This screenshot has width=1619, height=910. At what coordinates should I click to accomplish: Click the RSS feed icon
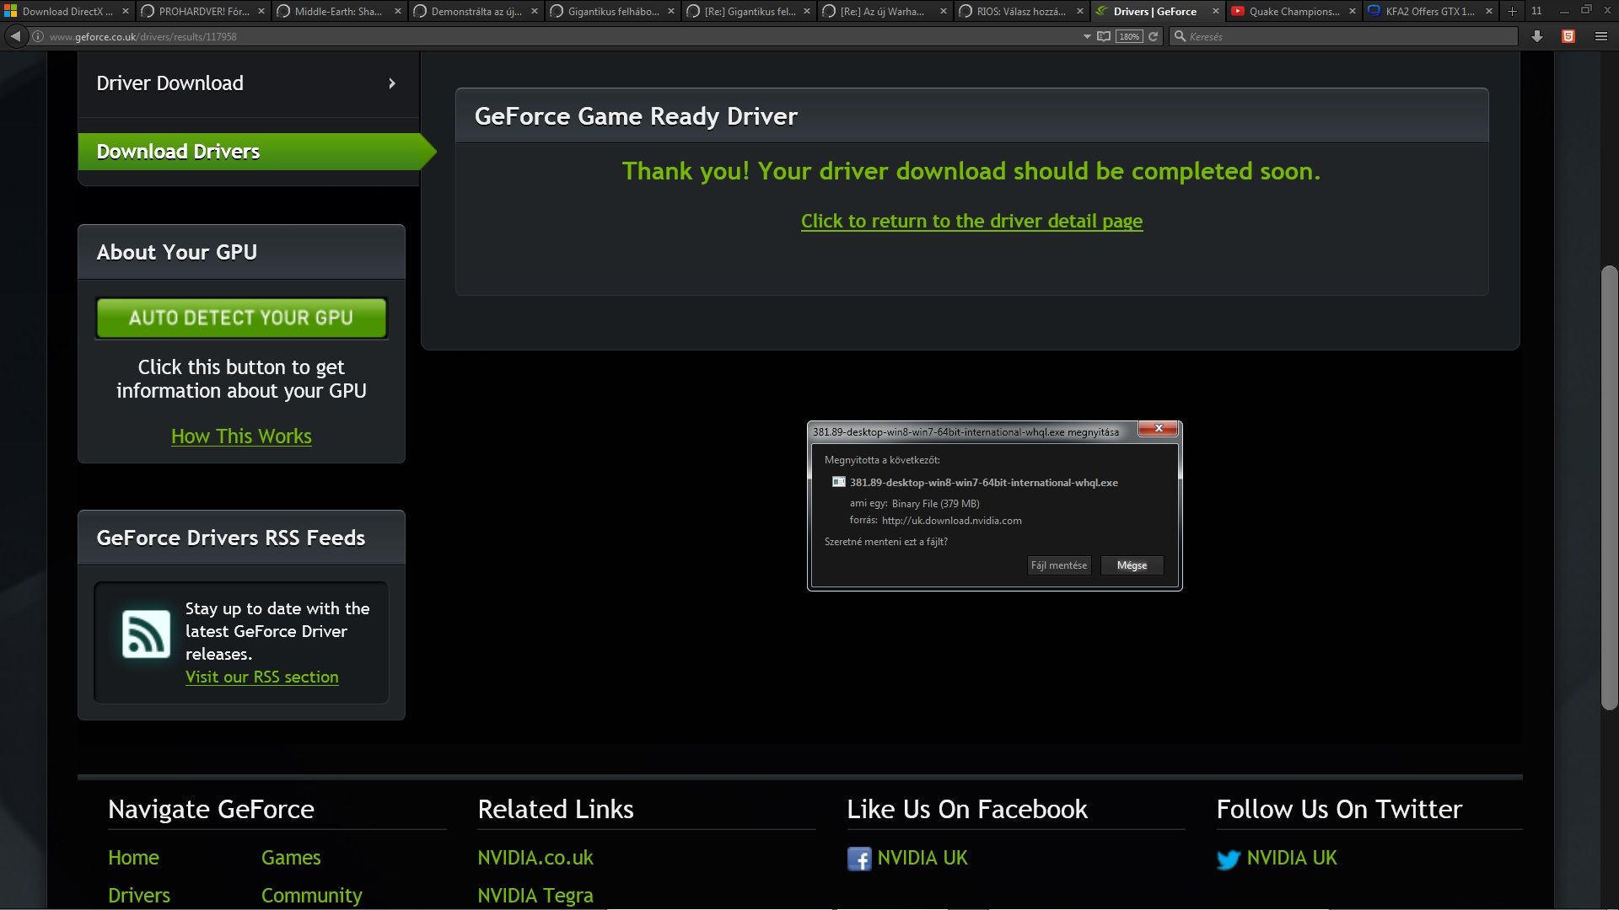[146, 634]
